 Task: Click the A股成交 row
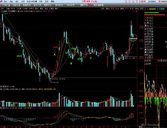pyautogui.click(x=156, y=18)
